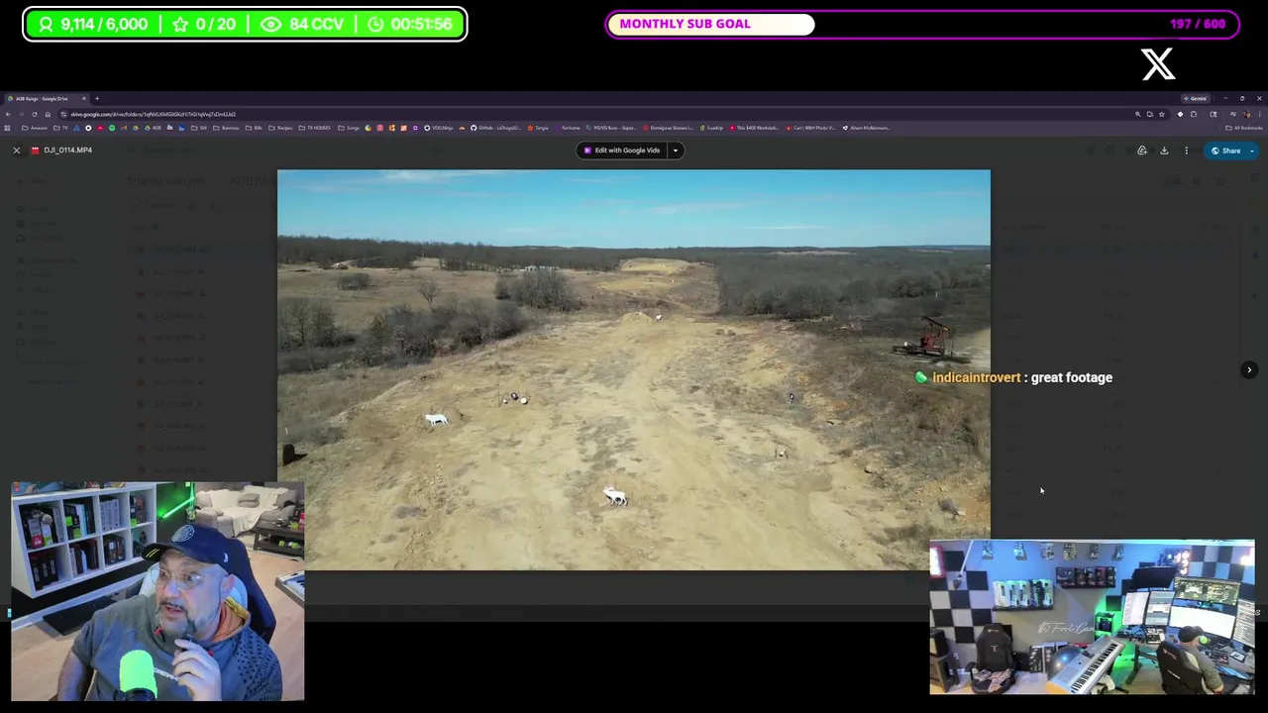Open the PG/VG Base bookmark
Image resolution: width=1268 pixels, height=713 pixels.
coord(612,128)
